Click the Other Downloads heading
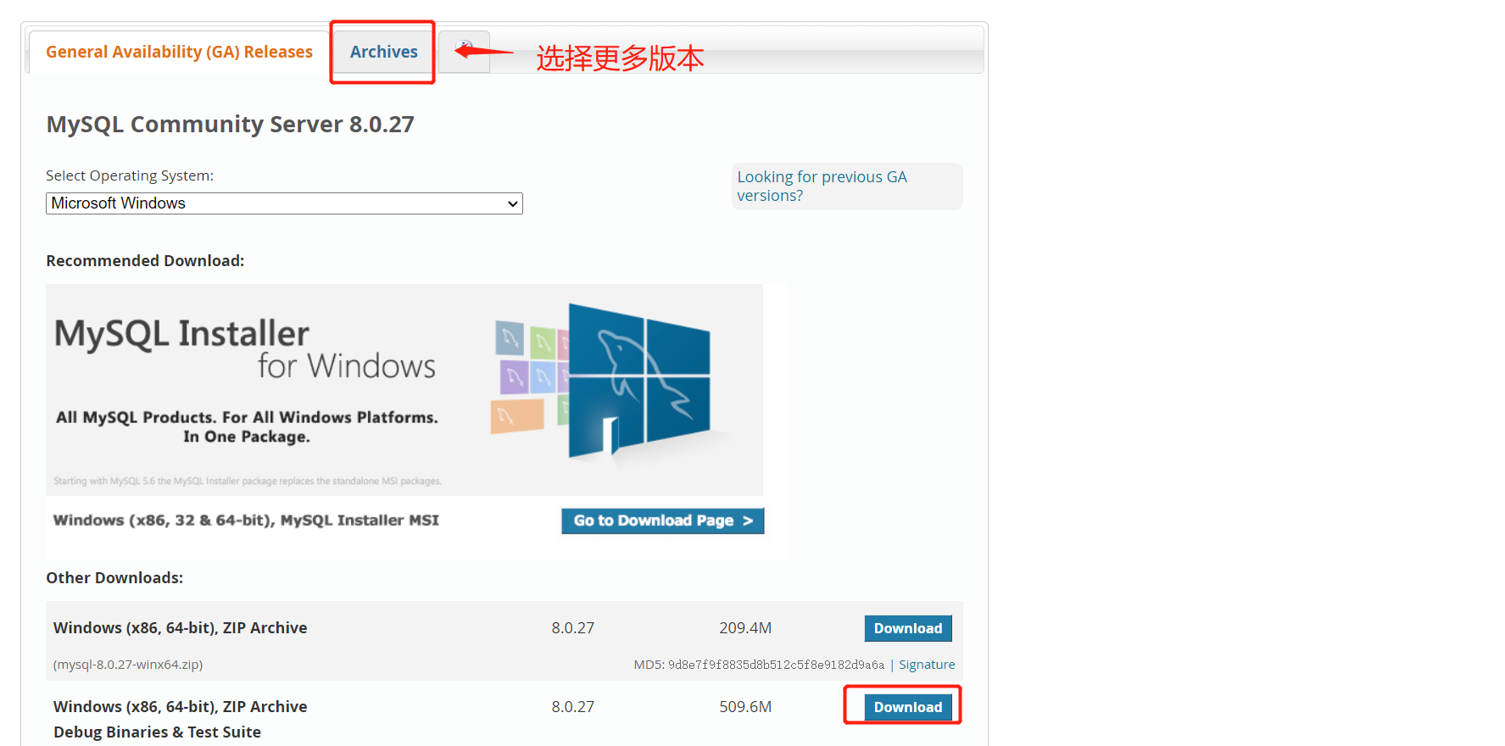Screen dimensions: 1505x746 114,578
